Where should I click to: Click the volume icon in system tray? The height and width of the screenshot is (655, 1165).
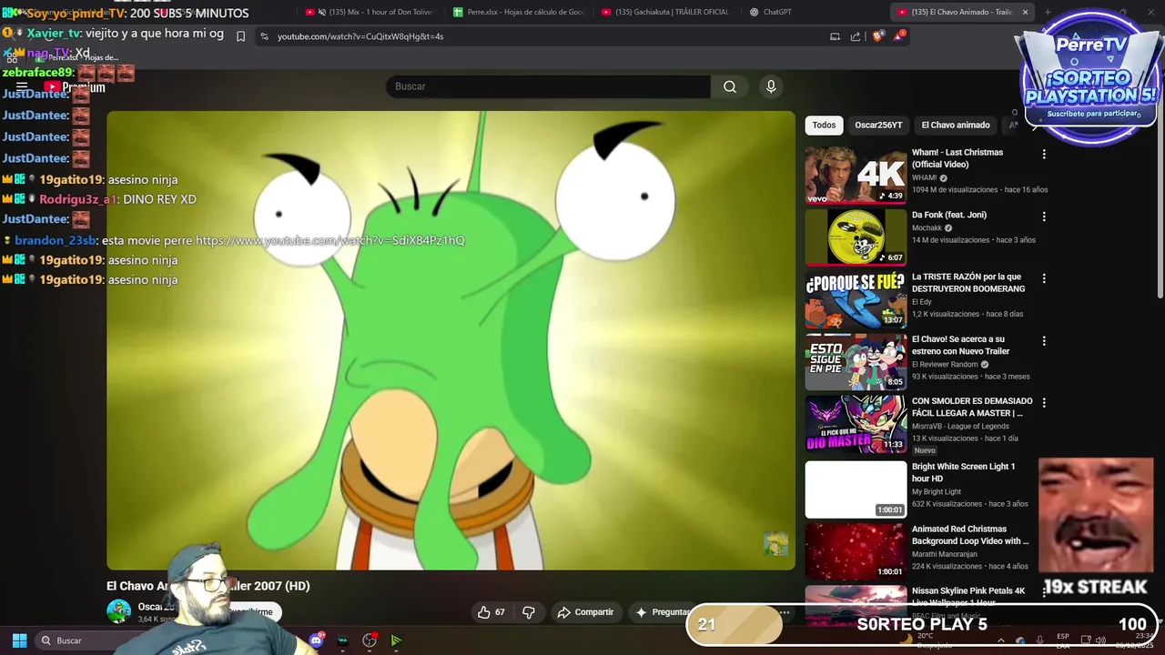pos(1102,640)
